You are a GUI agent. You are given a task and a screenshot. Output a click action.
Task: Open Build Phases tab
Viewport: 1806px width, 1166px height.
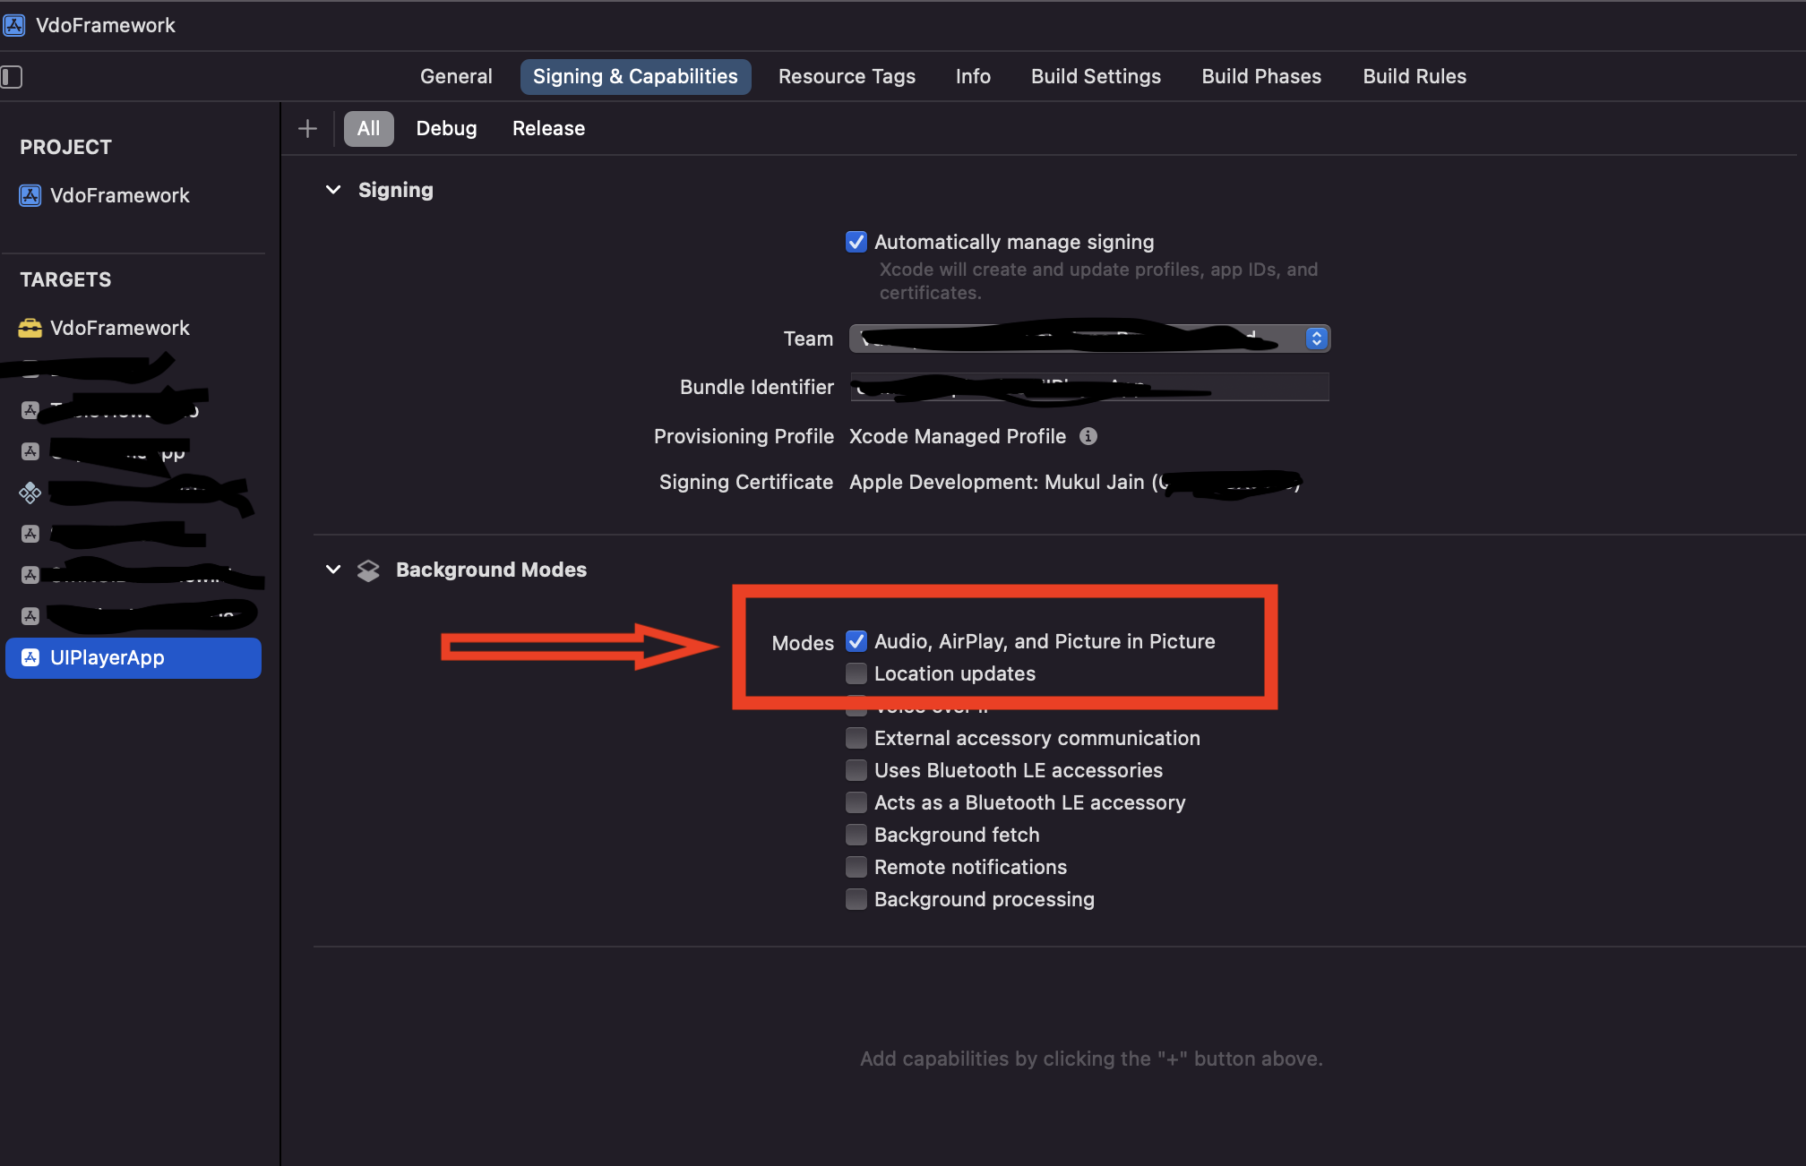click(x=1261, y=77)
